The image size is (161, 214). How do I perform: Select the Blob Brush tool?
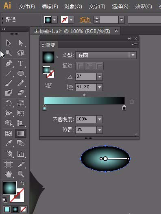click(9, 92)
